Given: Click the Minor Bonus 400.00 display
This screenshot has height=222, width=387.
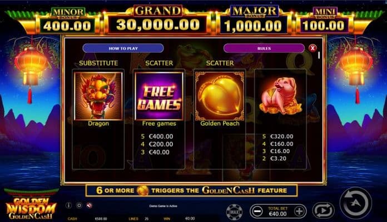Looking at the screenshot, I should (67, 21).
